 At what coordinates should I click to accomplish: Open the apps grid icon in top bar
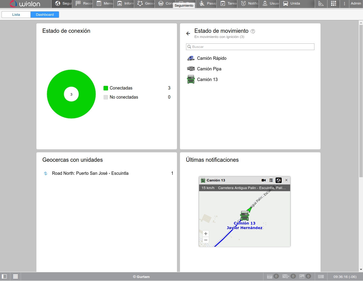coord(334,4)
